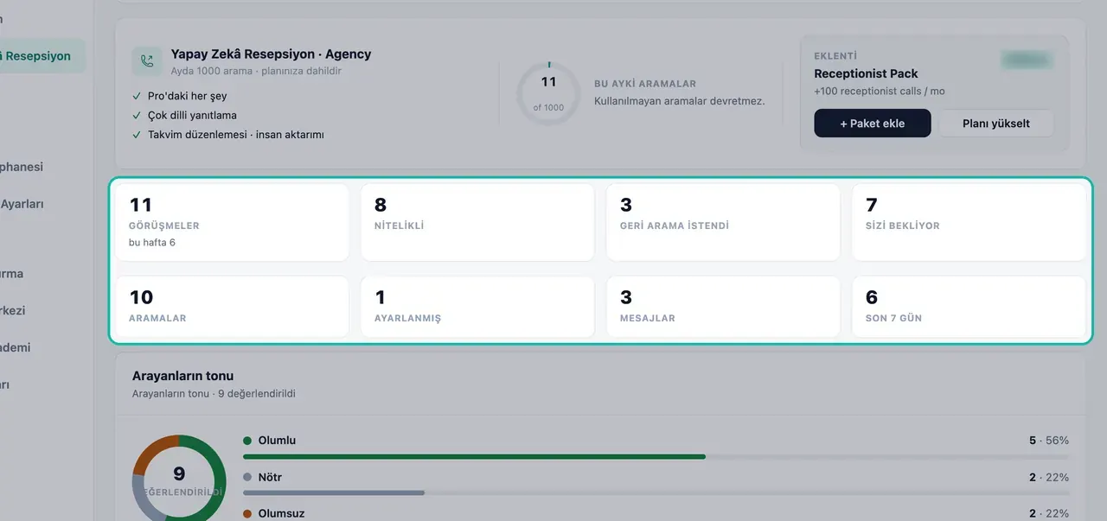Click the phone icon beside Yapay Zekâ Resepsiyon

pos(147,61)
